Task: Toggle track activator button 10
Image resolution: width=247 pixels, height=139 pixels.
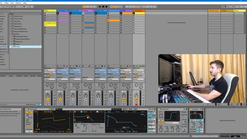Action: point(123,100)
